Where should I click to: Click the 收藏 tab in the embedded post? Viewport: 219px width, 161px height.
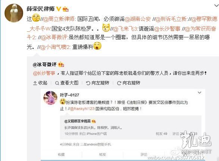(x=61, y=154)
